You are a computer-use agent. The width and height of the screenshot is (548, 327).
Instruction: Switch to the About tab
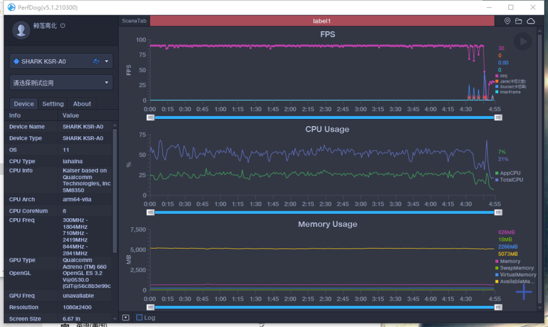(82, 104)
